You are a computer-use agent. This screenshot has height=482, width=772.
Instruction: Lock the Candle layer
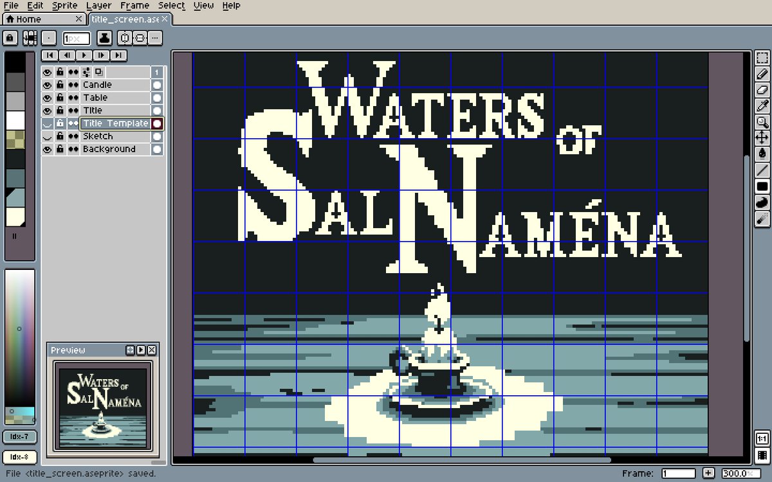pyautogui.click(x=60, y=85)
